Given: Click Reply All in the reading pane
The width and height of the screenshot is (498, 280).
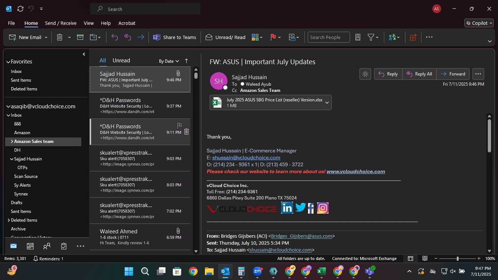Looking at the screenshot, I should point(419,74).
